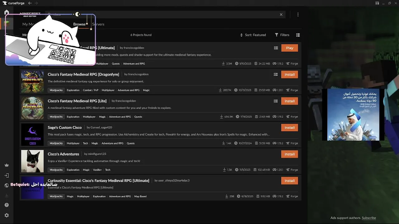Click the Map Based tag on Curiousity Essential

coord(140,197)
